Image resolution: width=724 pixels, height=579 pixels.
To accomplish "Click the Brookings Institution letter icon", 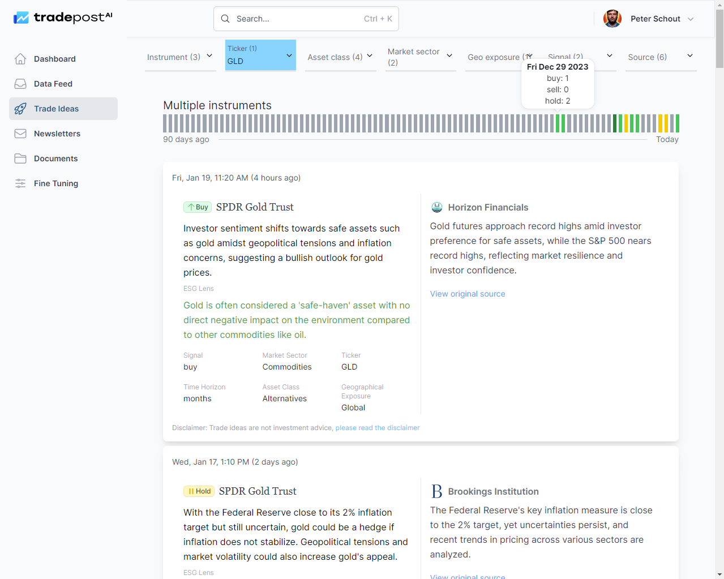I will pyautogui.click(x=436, y=491).
